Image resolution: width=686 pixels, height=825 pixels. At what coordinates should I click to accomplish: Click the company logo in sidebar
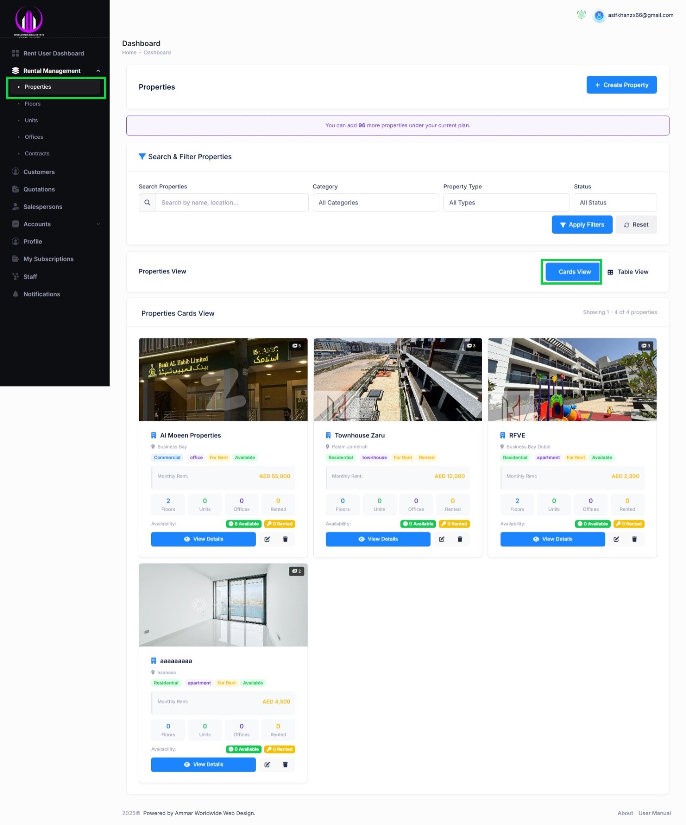[x=29, y=21]
